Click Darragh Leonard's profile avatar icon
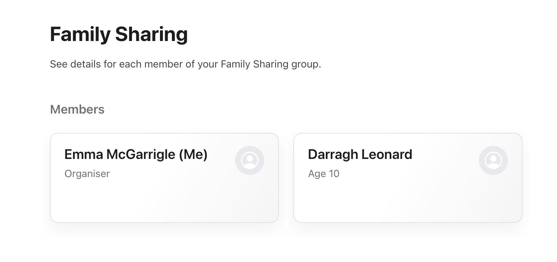The height and width of the screenshot is (262, 557). pyautogui.click(x=493, y=160)
